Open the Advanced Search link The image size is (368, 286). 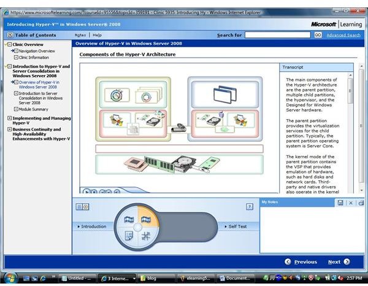343,35
